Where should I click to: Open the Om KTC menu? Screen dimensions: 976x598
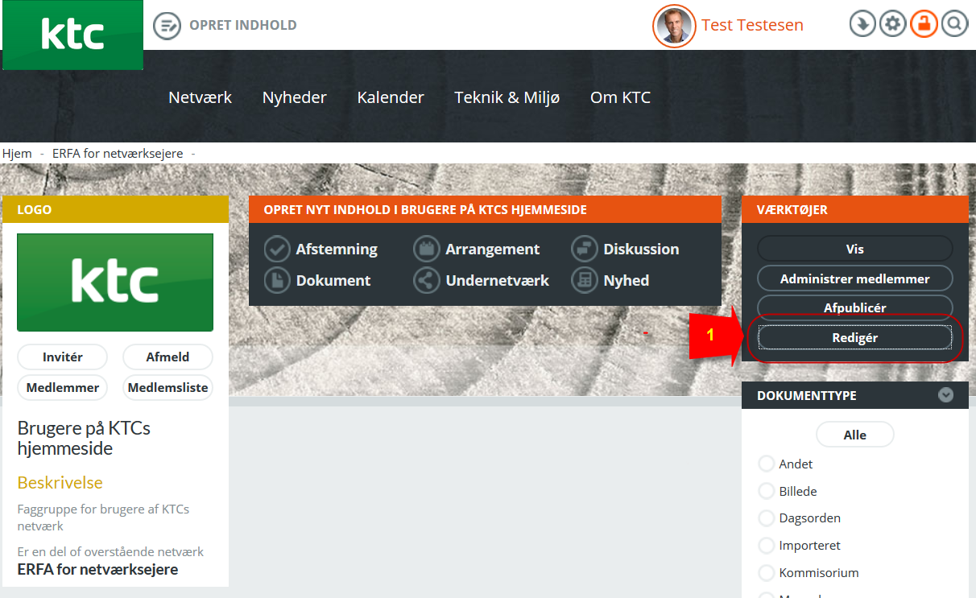point(620,97)
